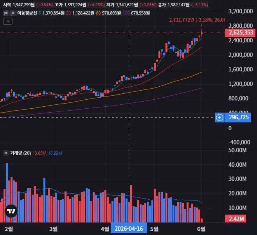This screenshot has width=257, height=235.
Task: Click the 5-period MA value 1,370,894원
Action: pyautogui.click(x=54, y=13)
